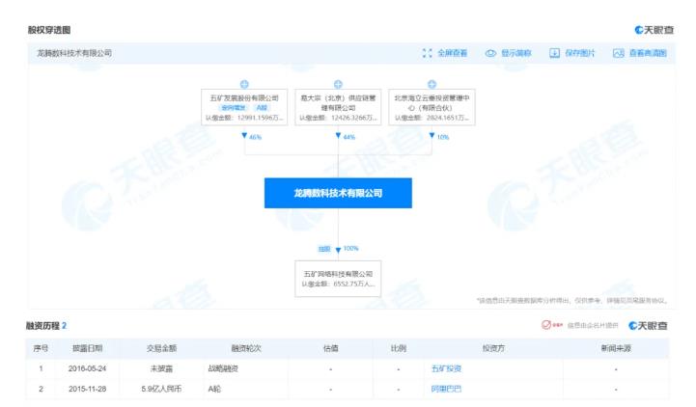This screenshot has height=407, width=696.
Task: Expand plus icon above 易大宗（北京）供应链
Action: point(338,84)
